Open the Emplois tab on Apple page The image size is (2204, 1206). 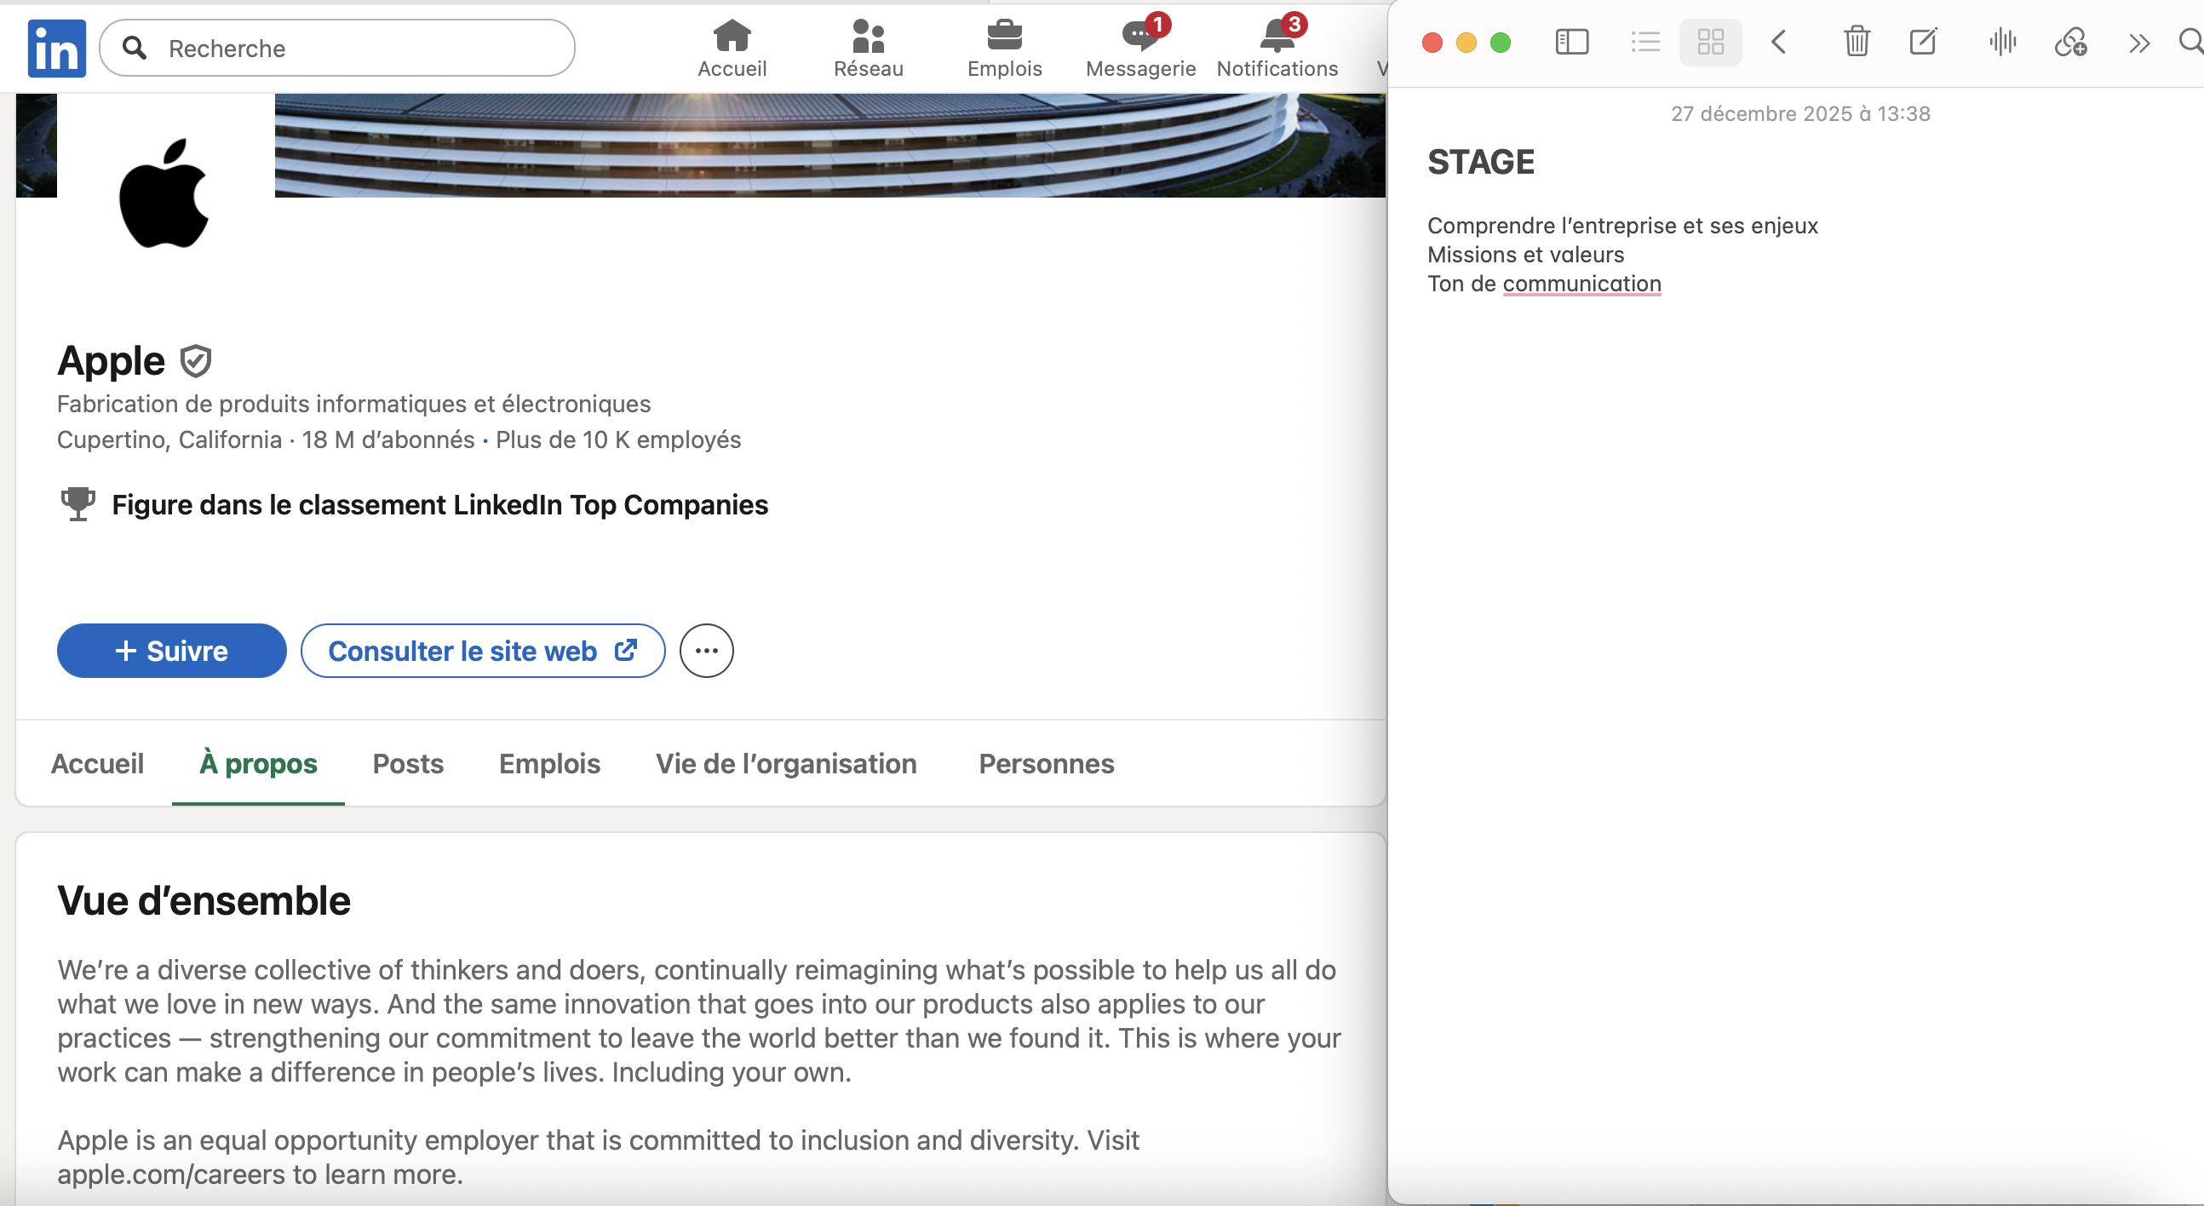click(x=549, y=763)
